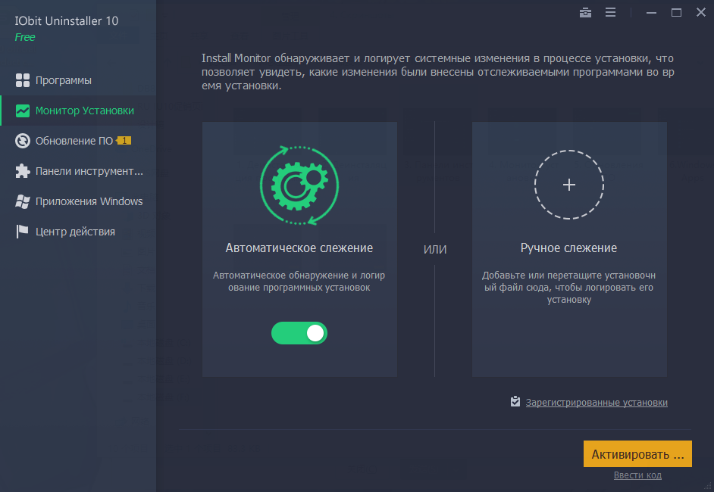This screenshot has width=714, height=492.
Task: Switch to Приложения Windows
Action: click(78, 201)
